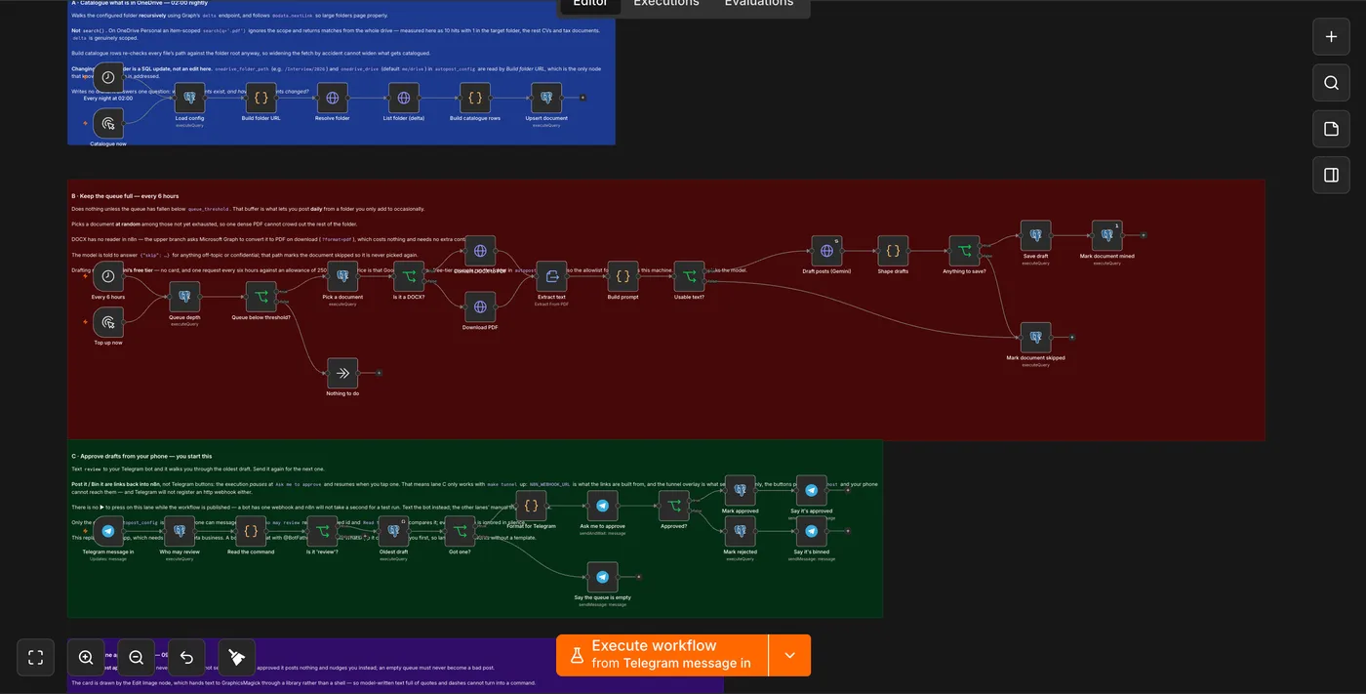Select the 'Queue below threshold?' IF node

click(x=261, y=297)
